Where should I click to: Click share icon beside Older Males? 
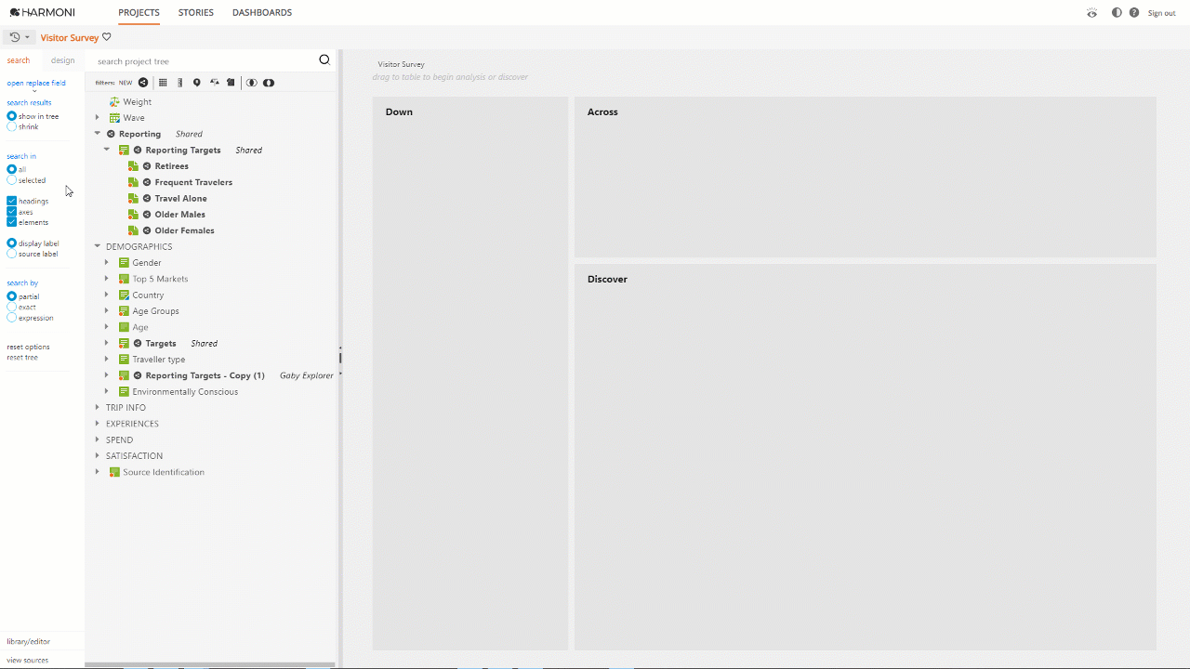[147, 215]
